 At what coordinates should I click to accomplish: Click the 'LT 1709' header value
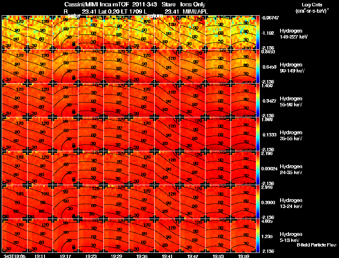pos(131,11)
